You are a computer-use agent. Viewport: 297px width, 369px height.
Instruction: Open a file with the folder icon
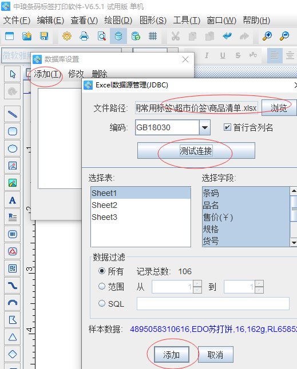(27, 36)
